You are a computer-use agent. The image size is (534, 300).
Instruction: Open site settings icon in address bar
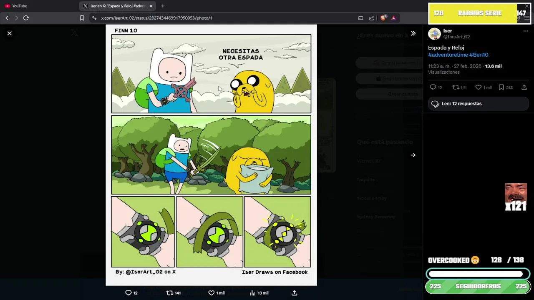pos(94,18)
